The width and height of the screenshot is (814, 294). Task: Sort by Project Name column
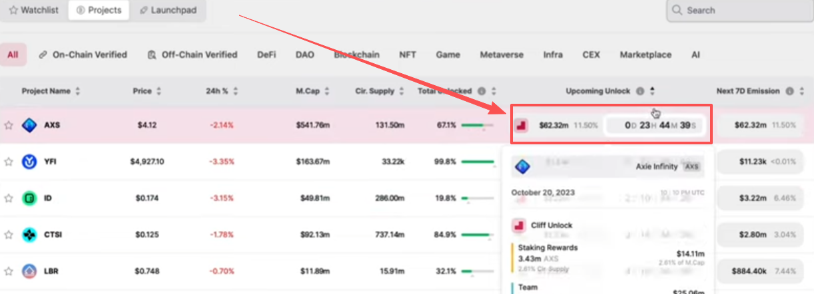[51, 91]
